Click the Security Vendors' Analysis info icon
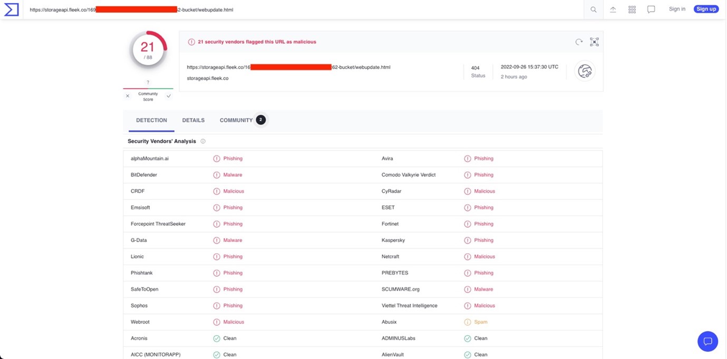The image size is (727, 359). (x=203, y=141)
